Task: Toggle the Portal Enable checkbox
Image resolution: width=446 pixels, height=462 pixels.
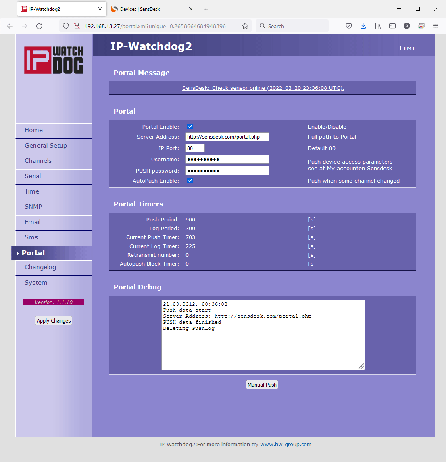Action: 190,127
